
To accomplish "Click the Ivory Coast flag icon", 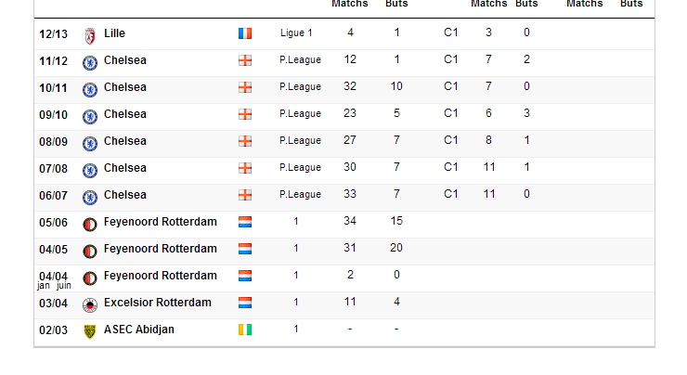I will 245,330.
